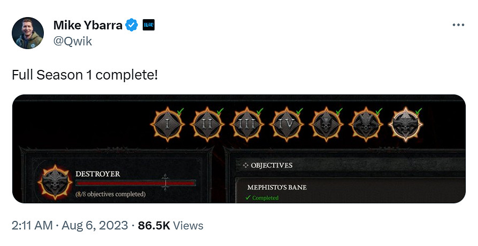478x246 pixels.
Task: Select the fifth skull season emblem
Action: point(327,125)
